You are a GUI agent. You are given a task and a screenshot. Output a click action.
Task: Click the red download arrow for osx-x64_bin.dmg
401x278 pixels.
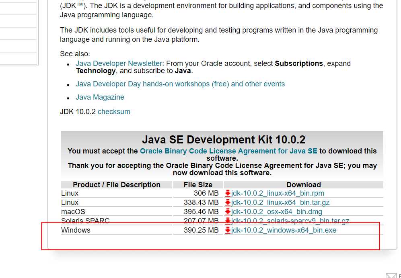pyautogui.click(x=228, y=212)
